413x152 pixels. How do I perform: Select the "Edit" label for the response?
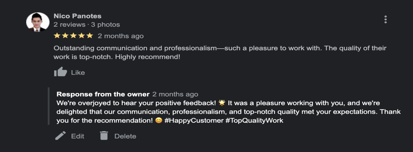pyautogui.click(x=78, y=136)
